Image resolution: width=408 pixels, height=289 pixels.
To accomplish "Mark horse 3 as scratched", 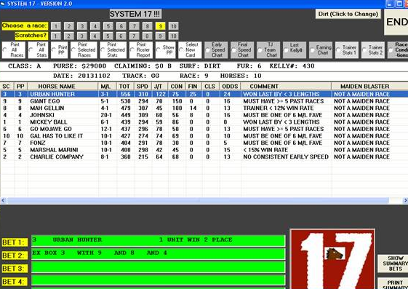I will [82, 36].
